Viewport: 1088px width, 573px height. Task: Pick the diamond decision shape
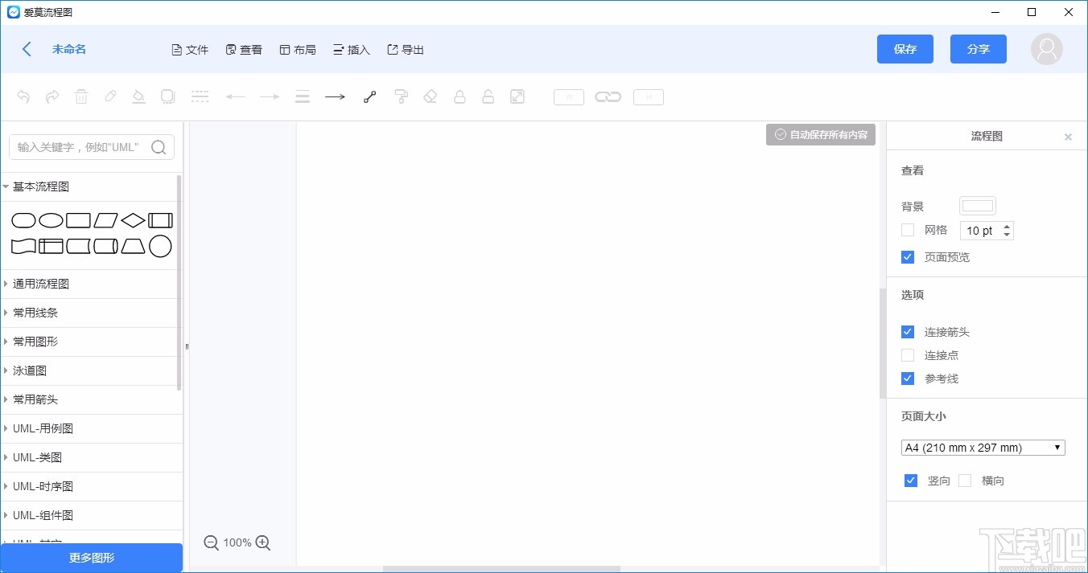(133, 220)
